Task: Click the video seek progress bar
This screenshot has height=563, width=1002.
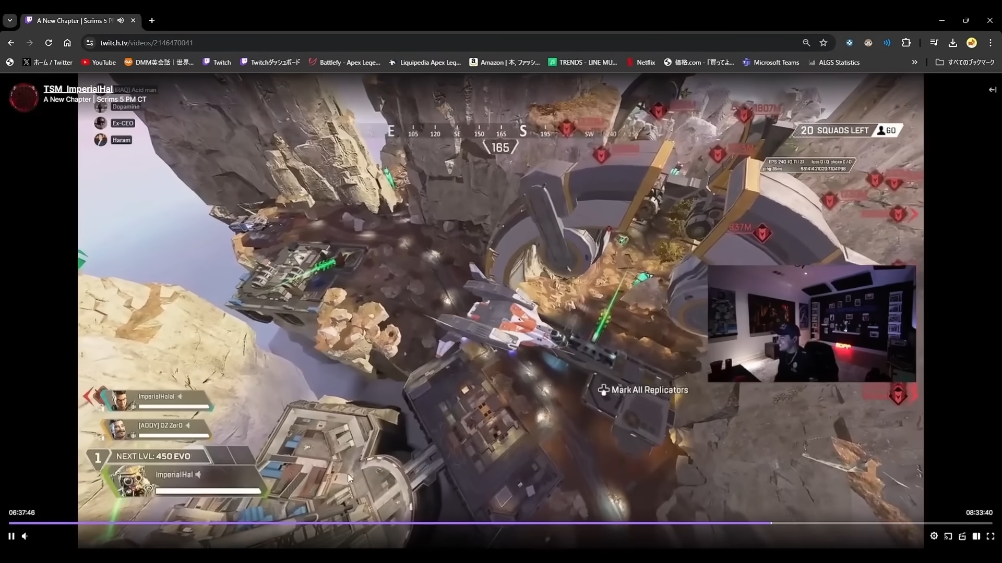Action: (501, 523)
